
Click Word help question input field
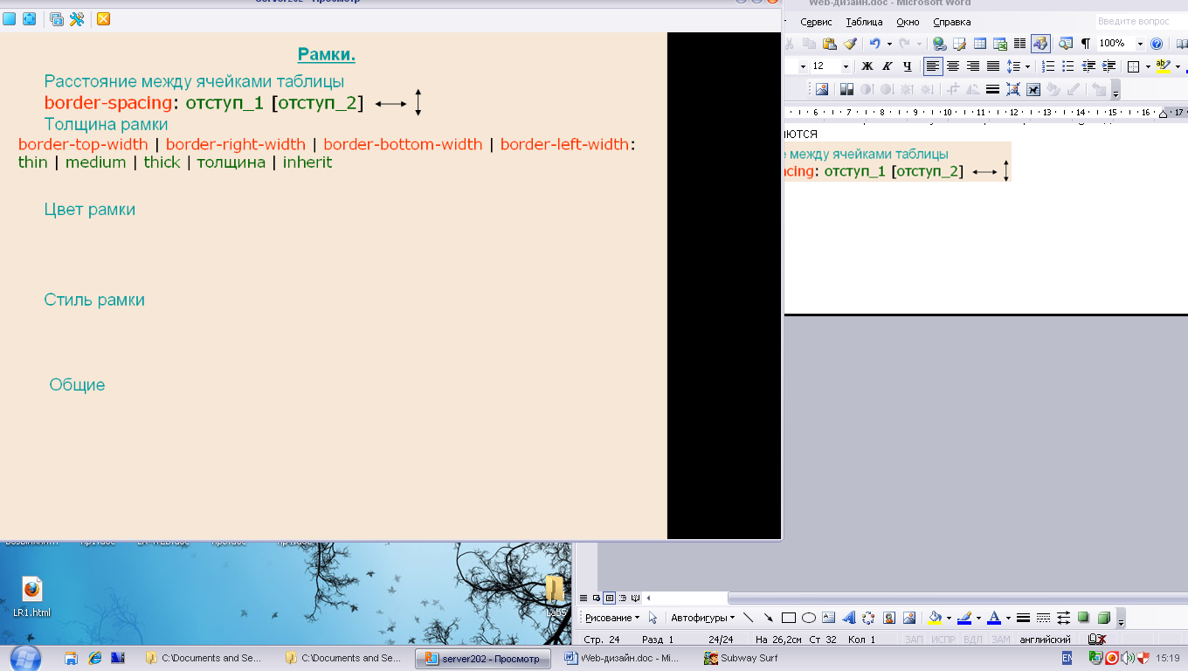(1140, 21)
